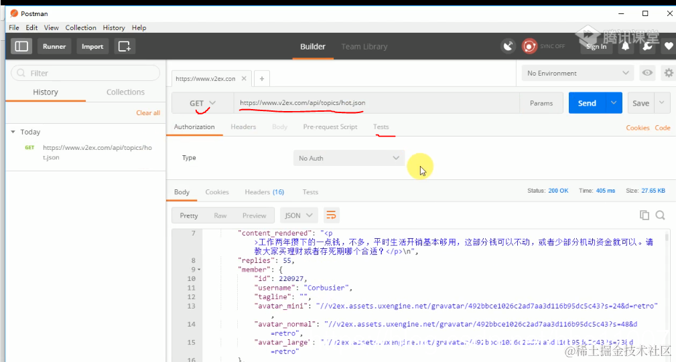Collapse the Today history group
The height and width of the screenshot is (362, 676).
tap(13, 132)
